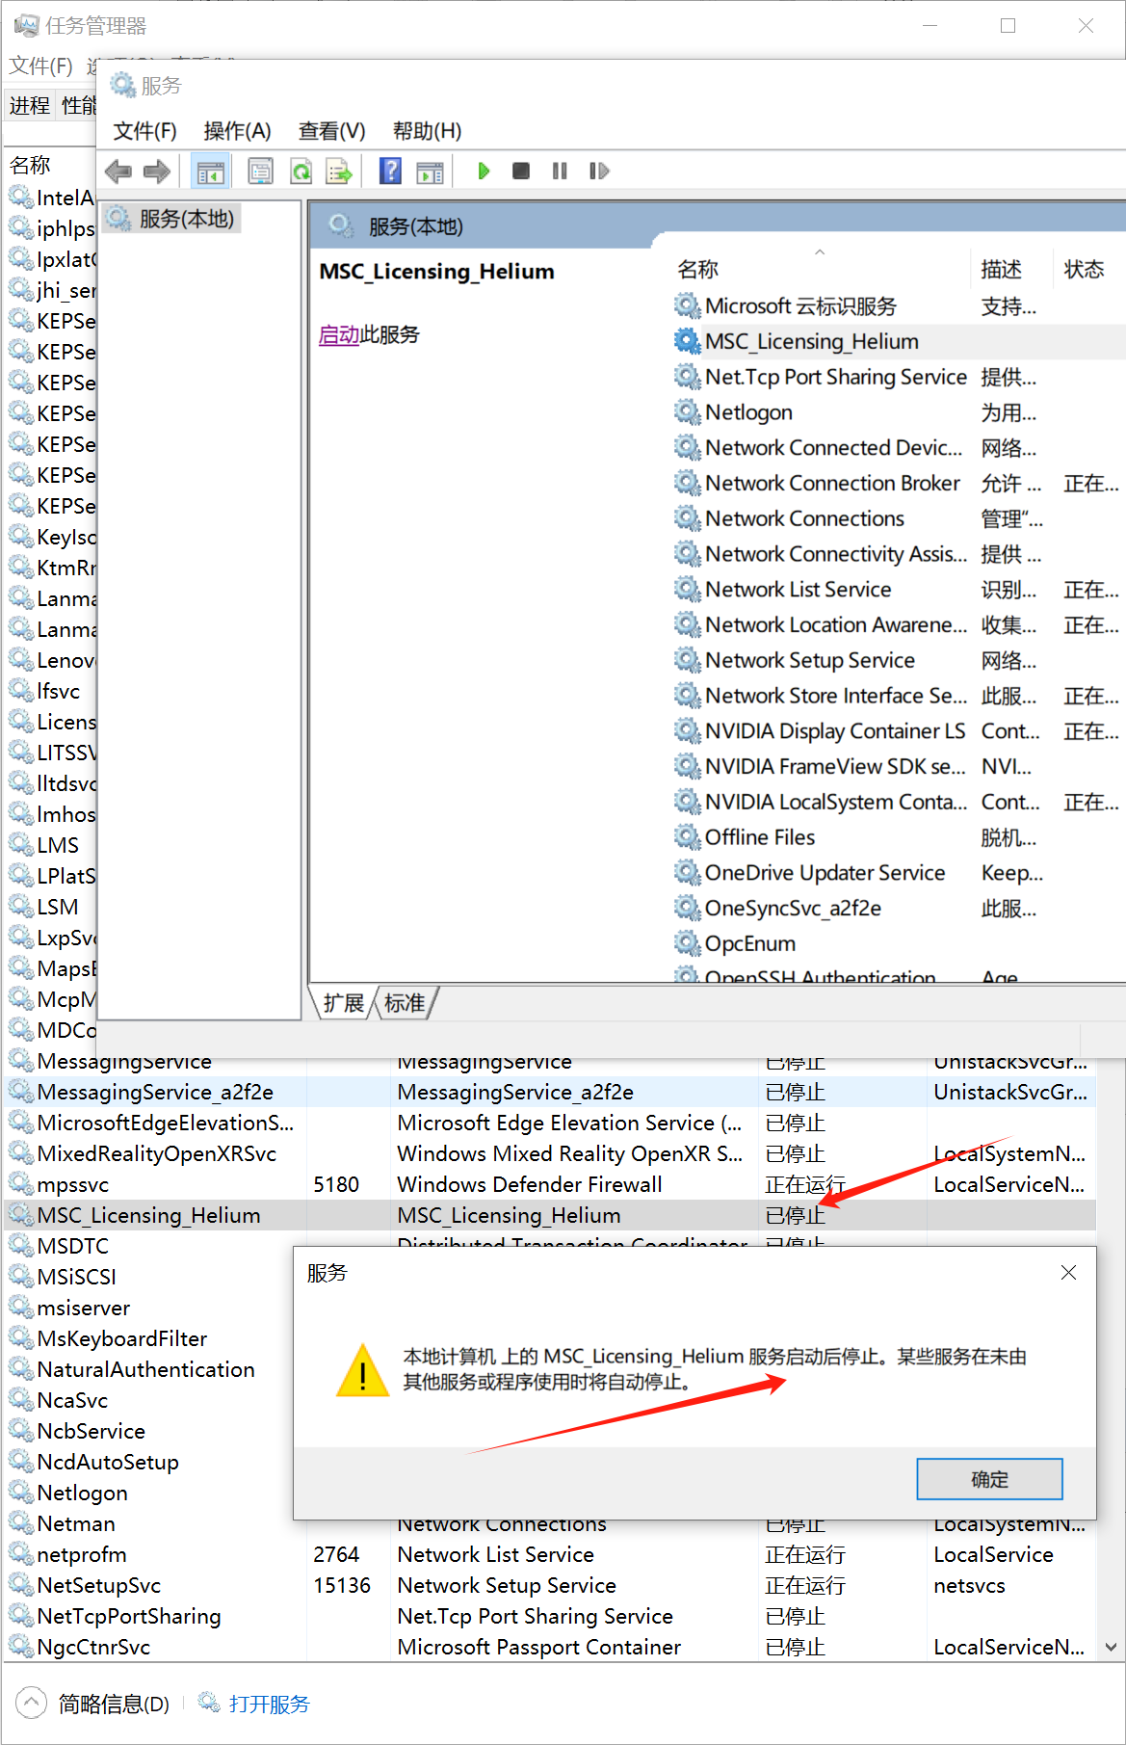Screen dimensions: 1126x1745
Task: Click 确定 button in the service dialog
Action: pos(989,1479)
